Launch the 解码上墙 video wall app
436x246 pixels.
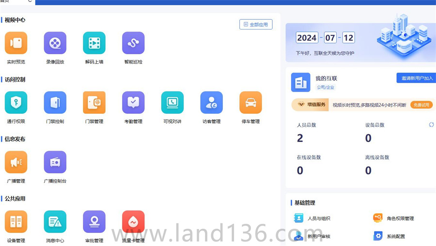pos(94,43)
